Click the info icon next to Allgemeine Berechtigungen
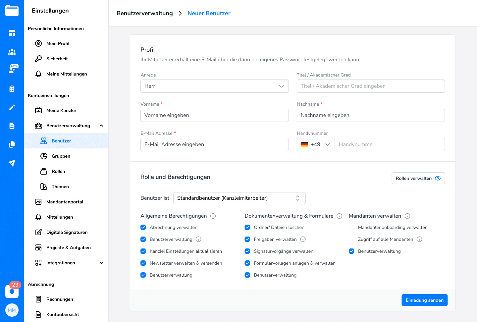 click(x=213, y=216)
